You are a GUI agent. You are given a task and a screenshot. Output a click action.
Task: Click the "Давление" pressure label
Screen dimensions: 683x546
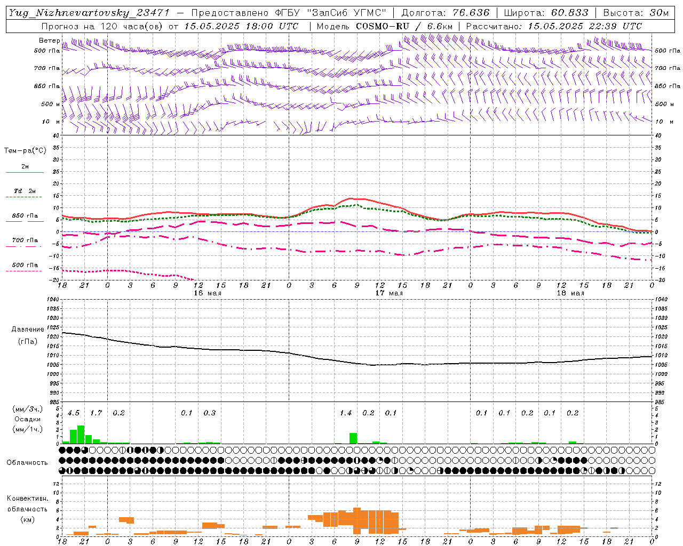(27, 330)
